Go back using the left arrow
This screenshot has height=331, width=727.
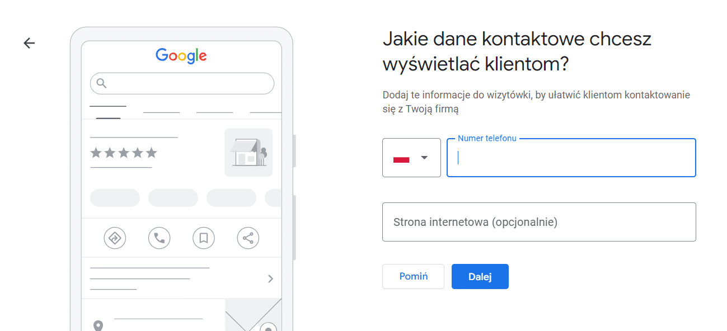(29, 43)
